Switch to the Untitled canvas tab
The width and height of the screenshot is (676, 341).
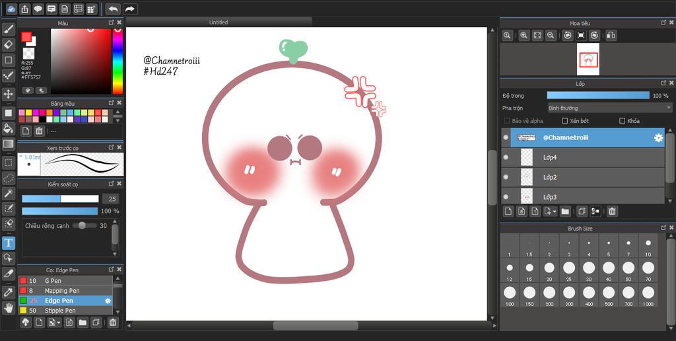click(219, 22)
